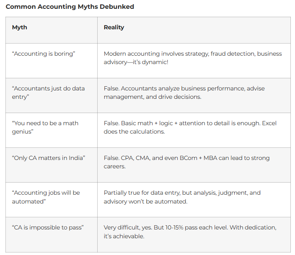Select the "Accounting jobs will be automated" myth
This screenshot has height=255, width=295.
point(46,197)
